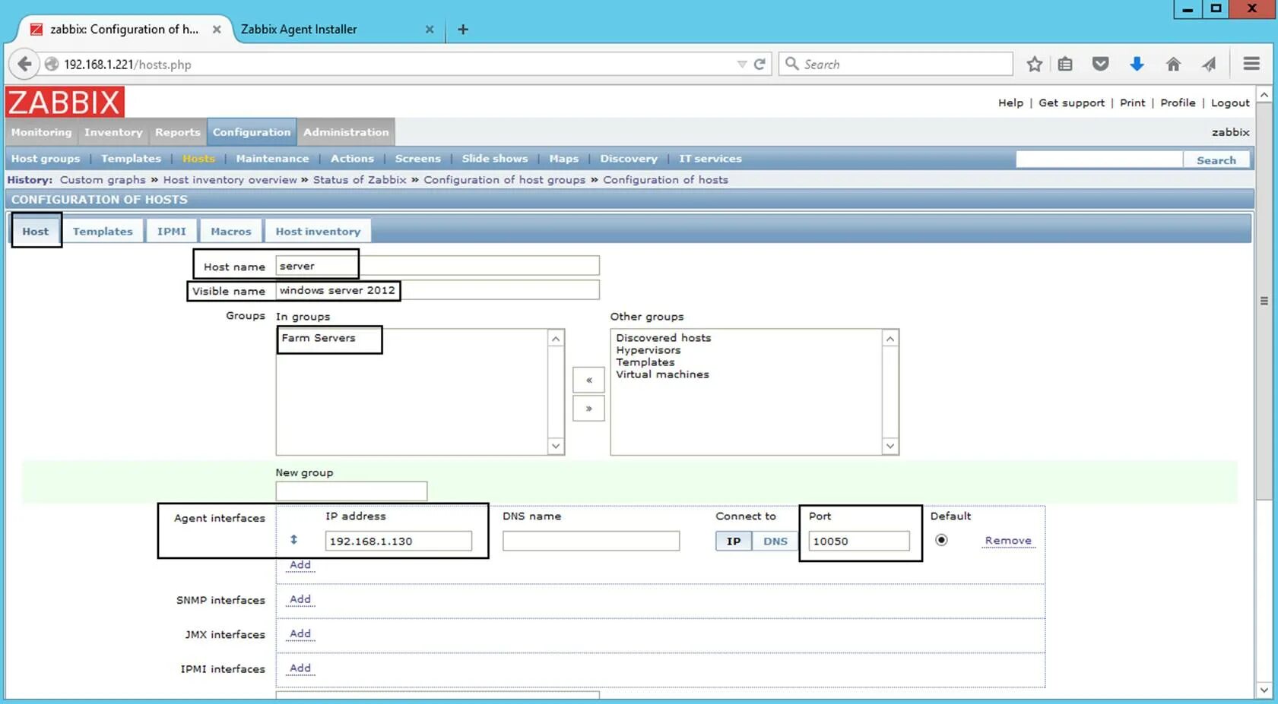Click the New group input field
The width and height of the screenshot is (1278, 704).
coord(351,491)
